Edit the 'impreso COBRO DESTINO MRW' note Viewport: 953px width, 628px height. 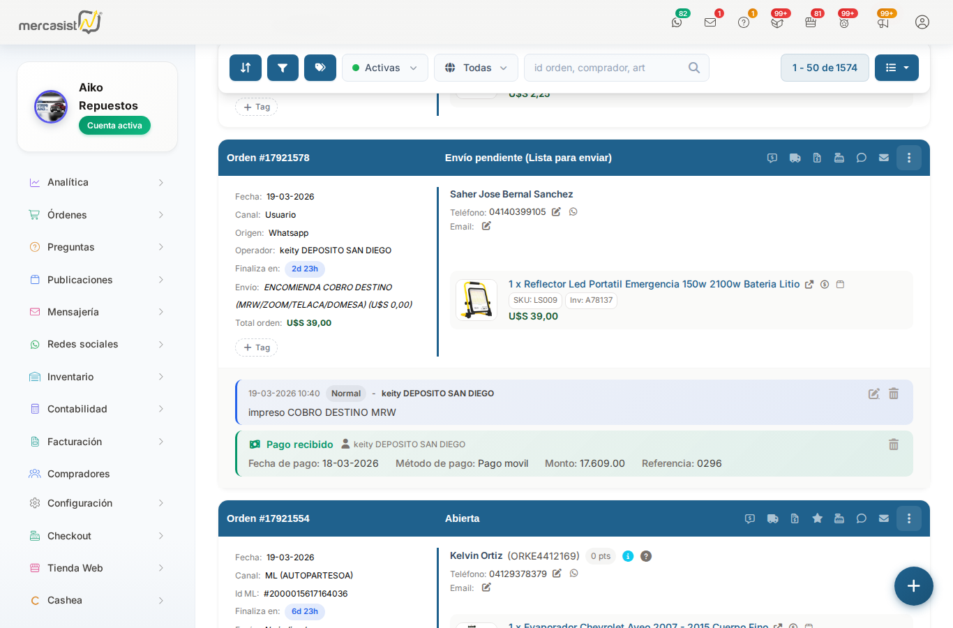873,394
